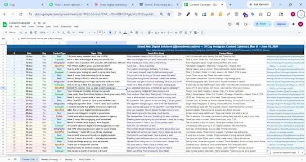Viewport: 306px width, 162px height.
Task: Open text wrapping dropdown
Action: point(163,32)
